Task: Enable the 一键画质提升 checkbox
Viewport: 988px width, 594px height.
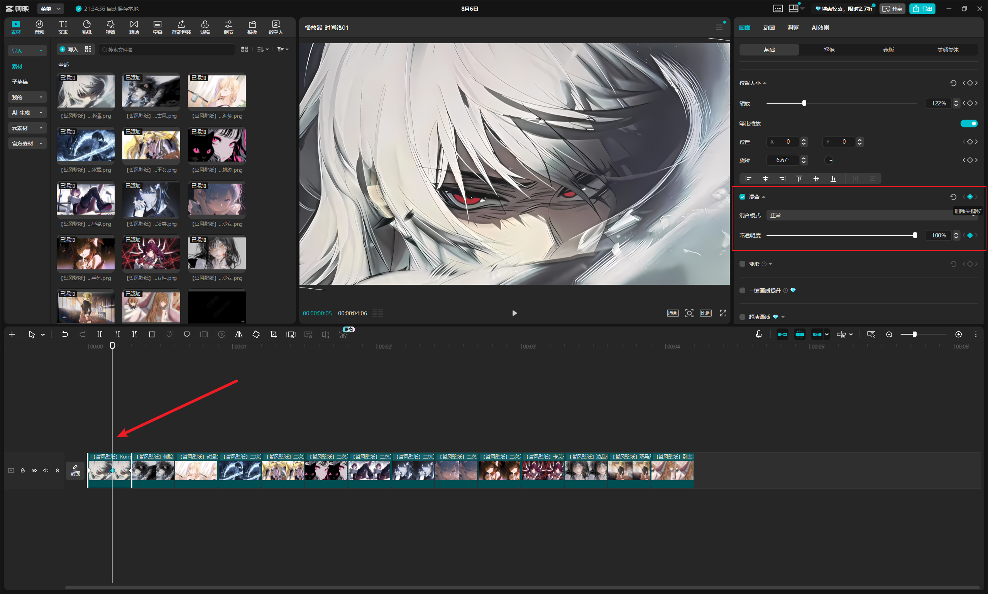Action: (x=742, y=291)
